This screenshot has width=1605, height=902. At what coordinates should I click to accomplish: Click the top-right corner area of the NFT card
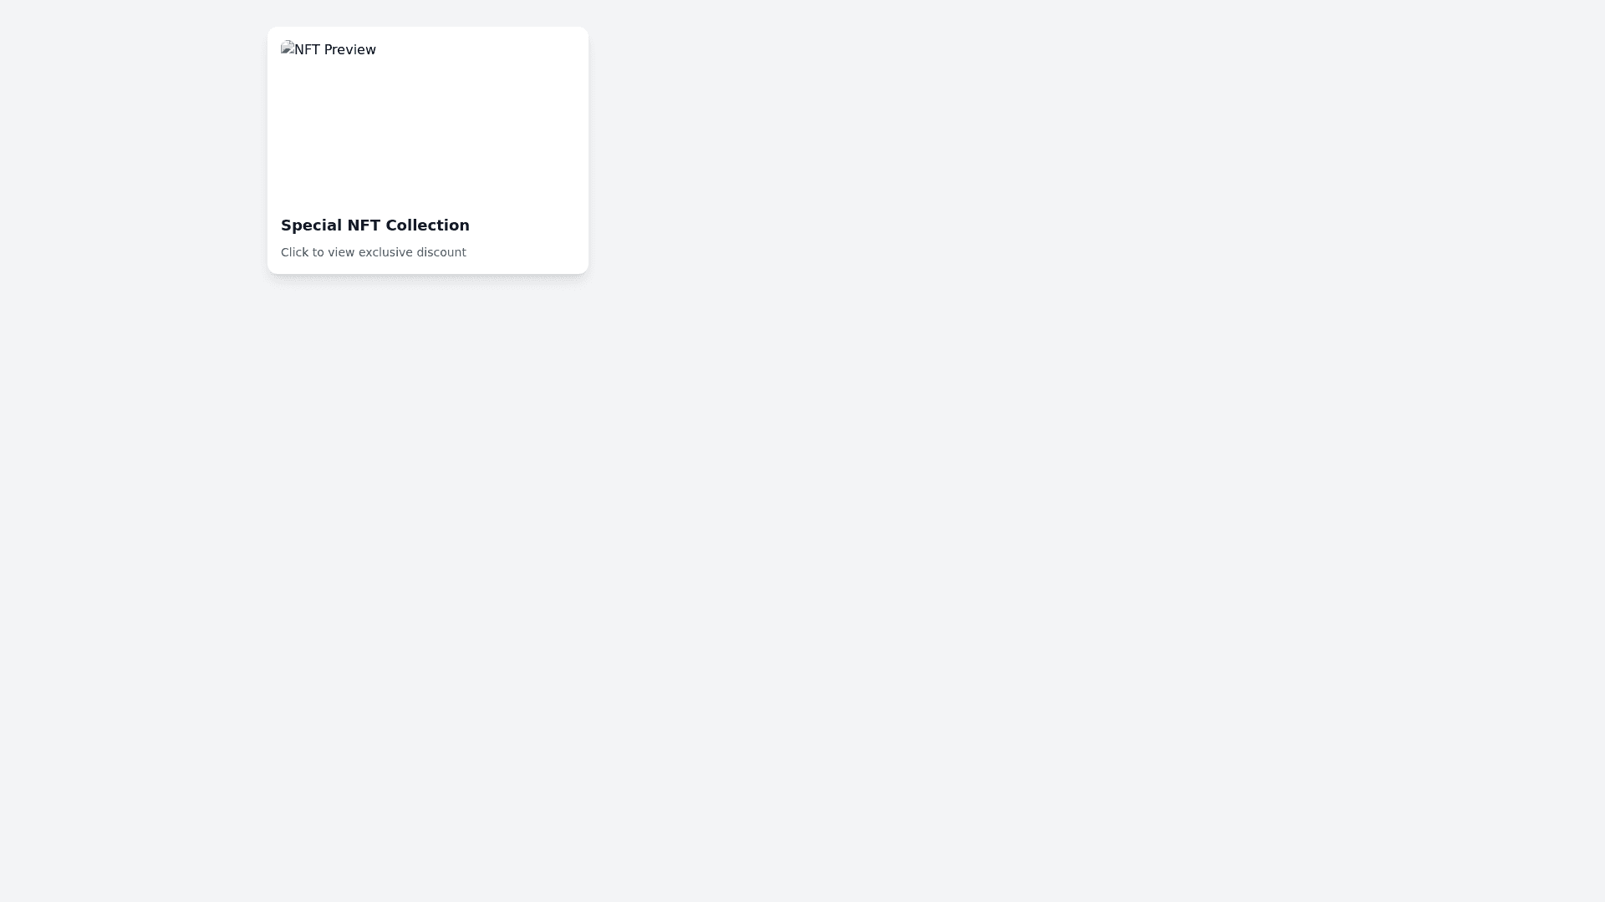577,38
